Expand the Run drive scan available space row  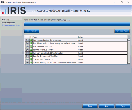pyautogui.click(x=27, y=43)
